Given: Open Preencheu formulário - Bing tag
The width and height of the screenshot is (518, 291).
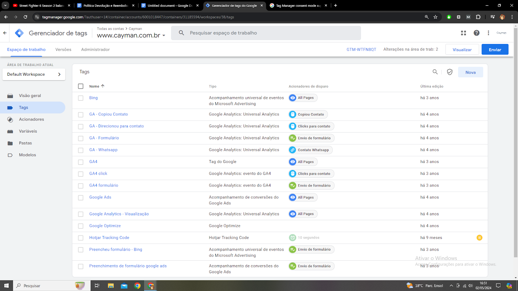Looking at the screenshot, I should 116,250.
